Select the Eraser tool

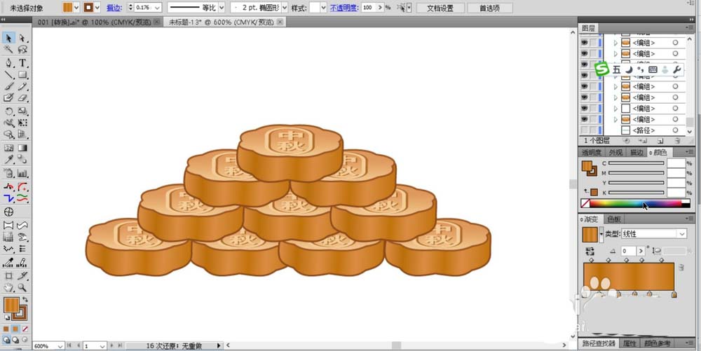click(22, 97)
